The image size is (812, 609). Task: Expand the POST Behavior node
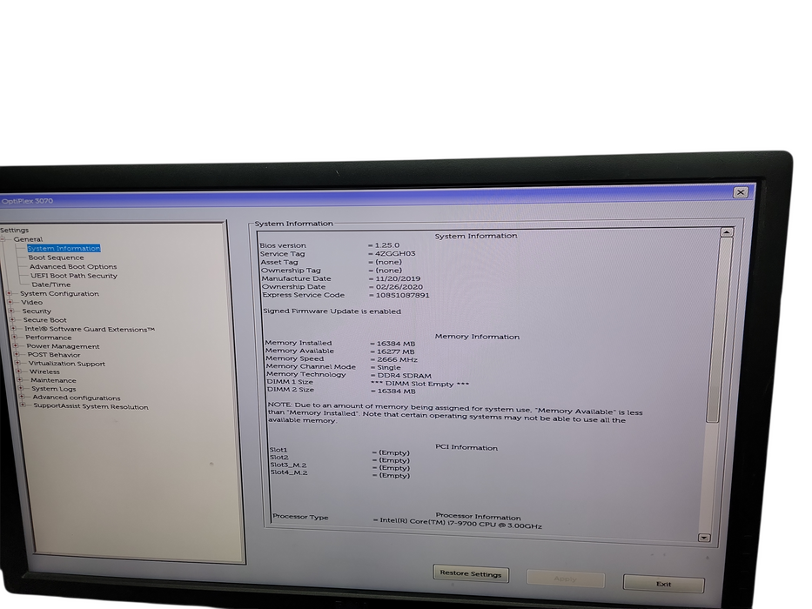pos(16,355)
